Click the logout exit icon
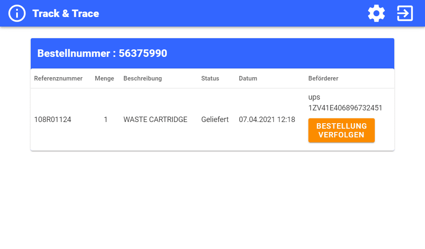Screen dimensions: 425x249 pyautogui.click(x=405, y=13)
